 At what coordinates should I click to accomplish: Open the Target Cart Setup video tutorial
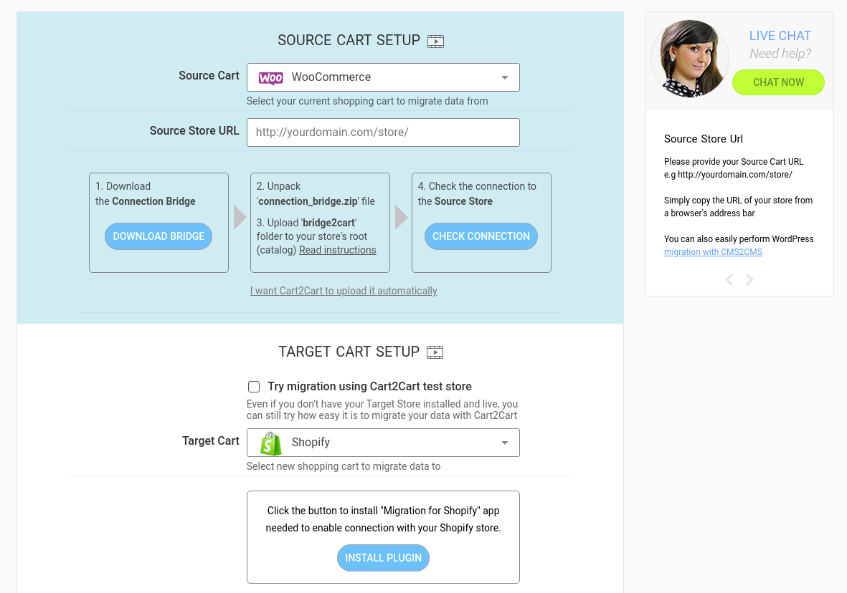[x=435, y=352]
